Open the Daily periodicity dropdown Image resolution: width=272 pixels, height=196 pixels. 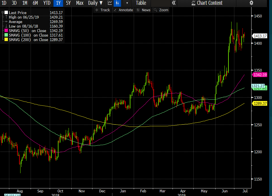tap(95, 3)
